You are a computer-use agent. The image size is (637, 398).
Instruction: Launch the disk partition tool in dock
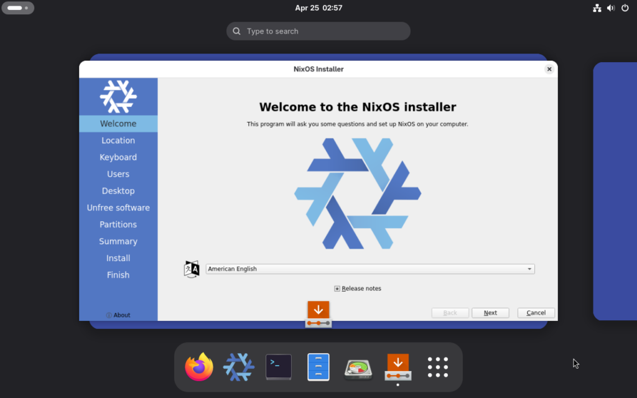(358, 367)
